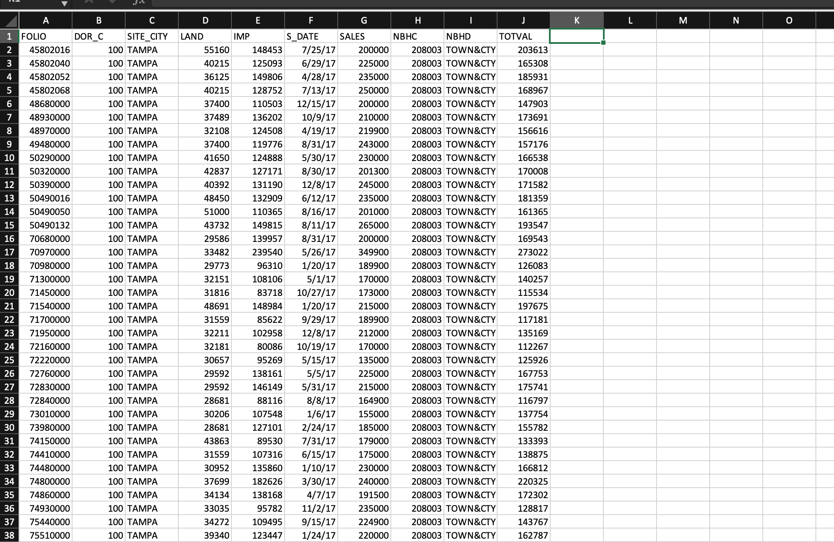This screenshot has width=834, height=542.
Task: Select the NBHD cell showing TOWN&CTY in row 5
Action: tap(471, 90)
